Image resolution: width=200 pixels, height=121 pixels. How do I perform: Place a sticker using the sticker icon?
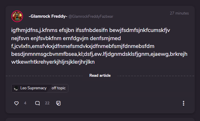coord(59,103)
